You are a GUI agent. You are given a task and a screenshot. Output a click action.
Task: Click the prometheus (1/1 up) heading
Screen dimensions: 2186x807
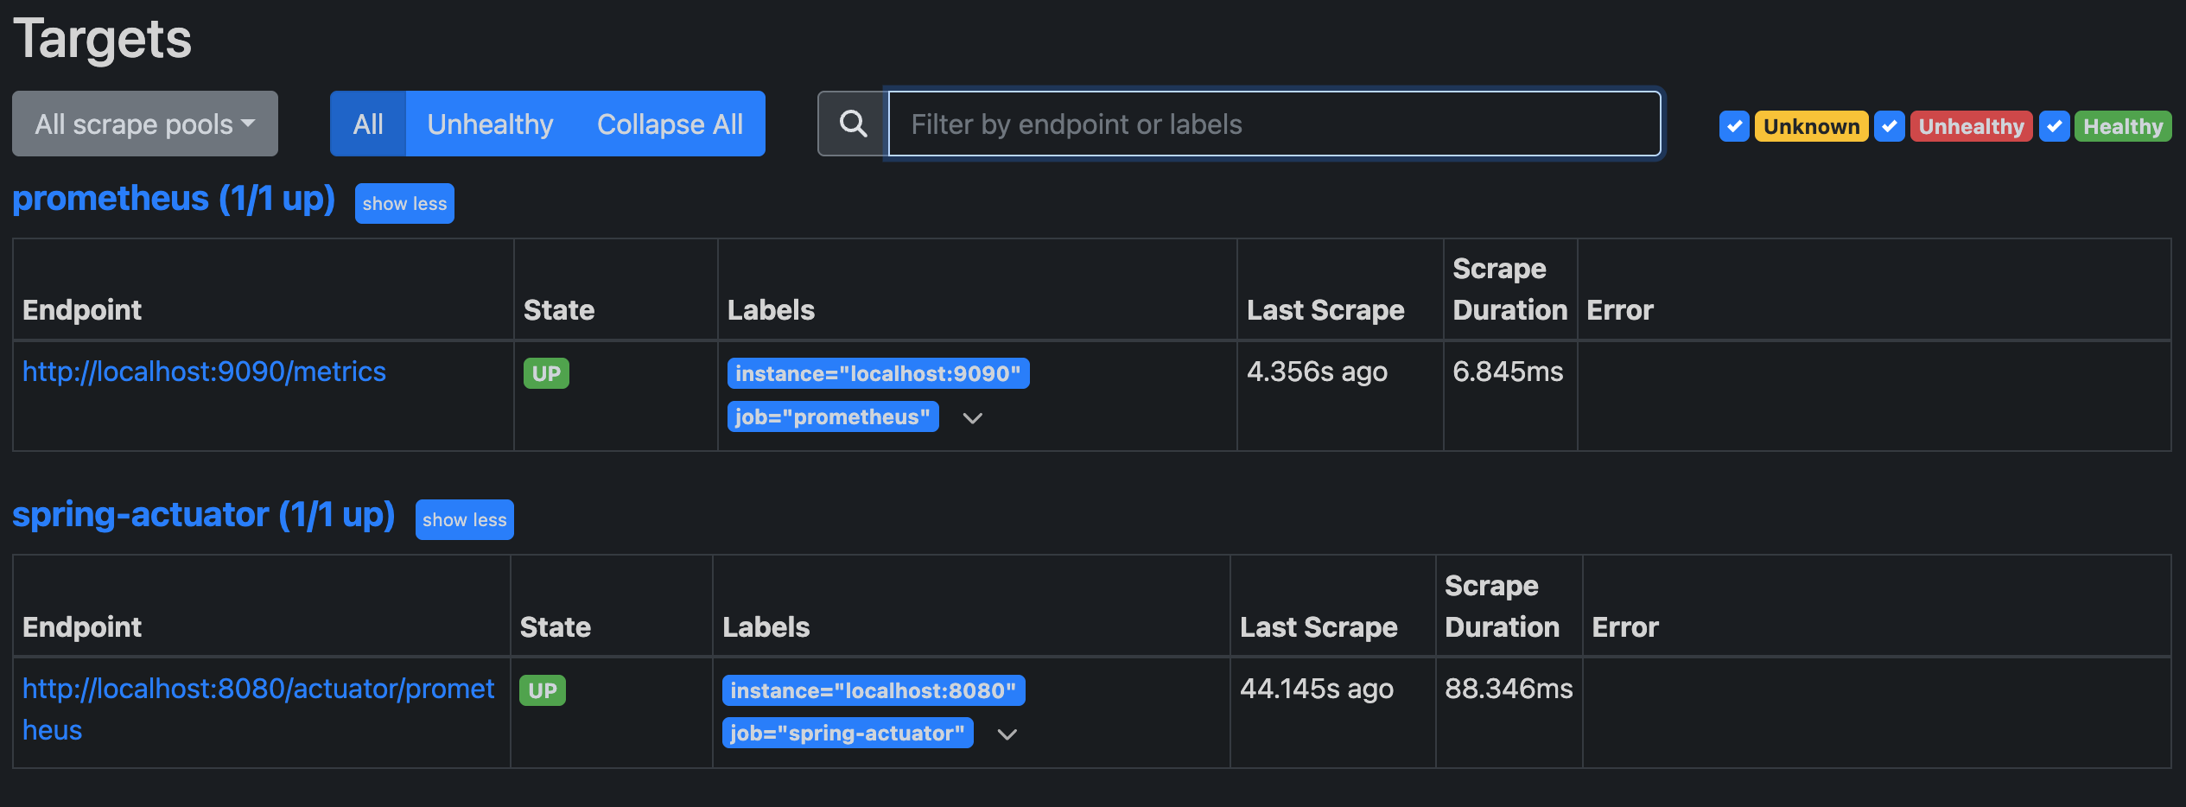click(x=174, y=199)
